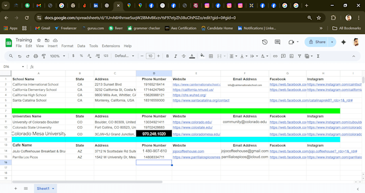
Task: Redo the last action
Action: click(x=28, y=56)
